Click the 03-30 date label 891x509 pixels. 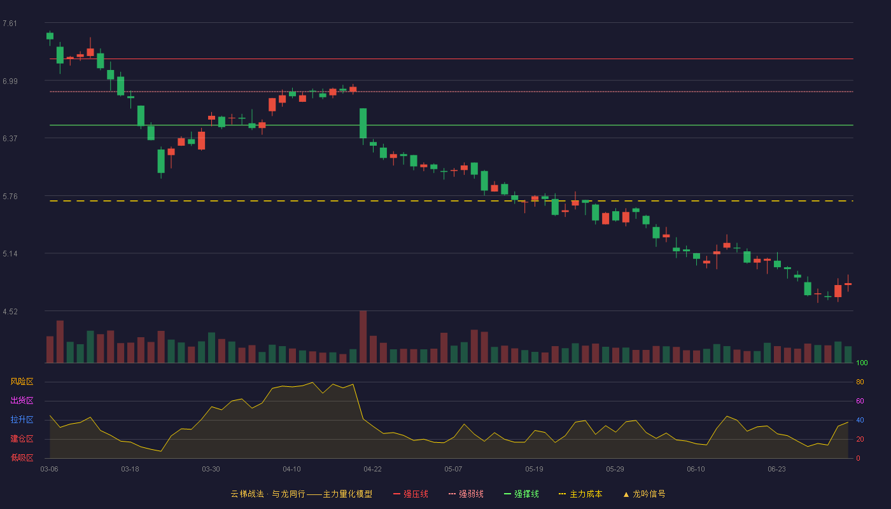pyautogui.click(x=211, y=469)
